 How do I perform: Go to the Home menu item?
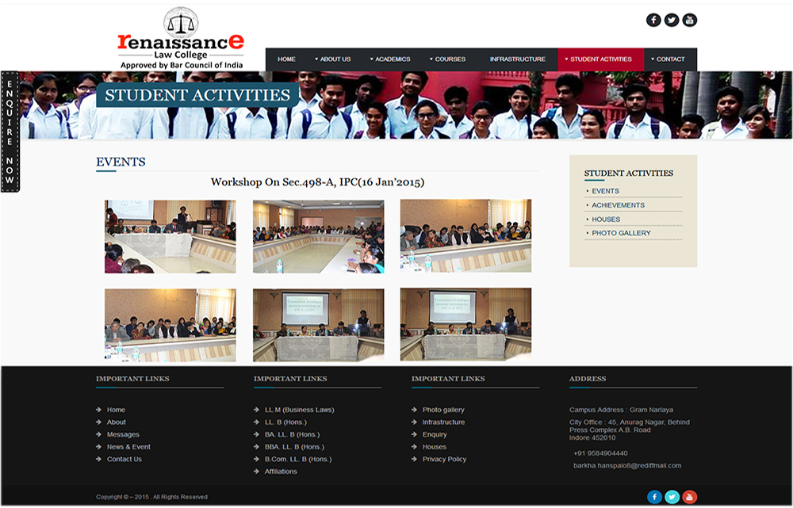(286, 59)
